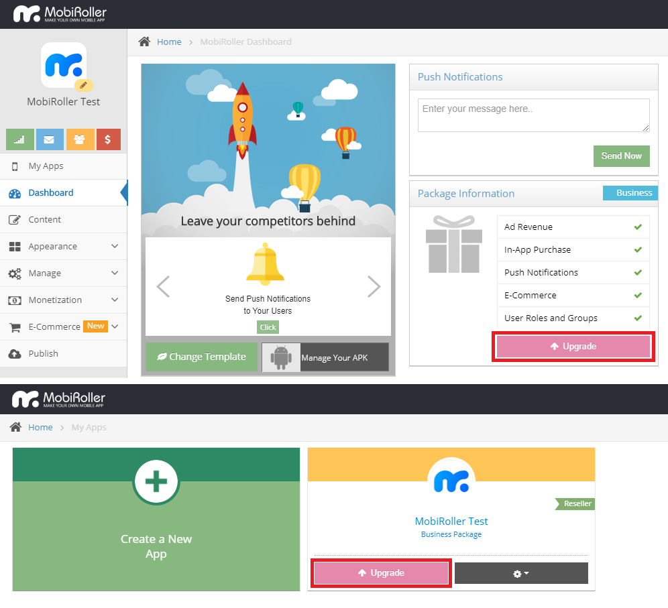Click the Package Information heading
This screenshot has height=608, width=668.
[x=466, y=194]
